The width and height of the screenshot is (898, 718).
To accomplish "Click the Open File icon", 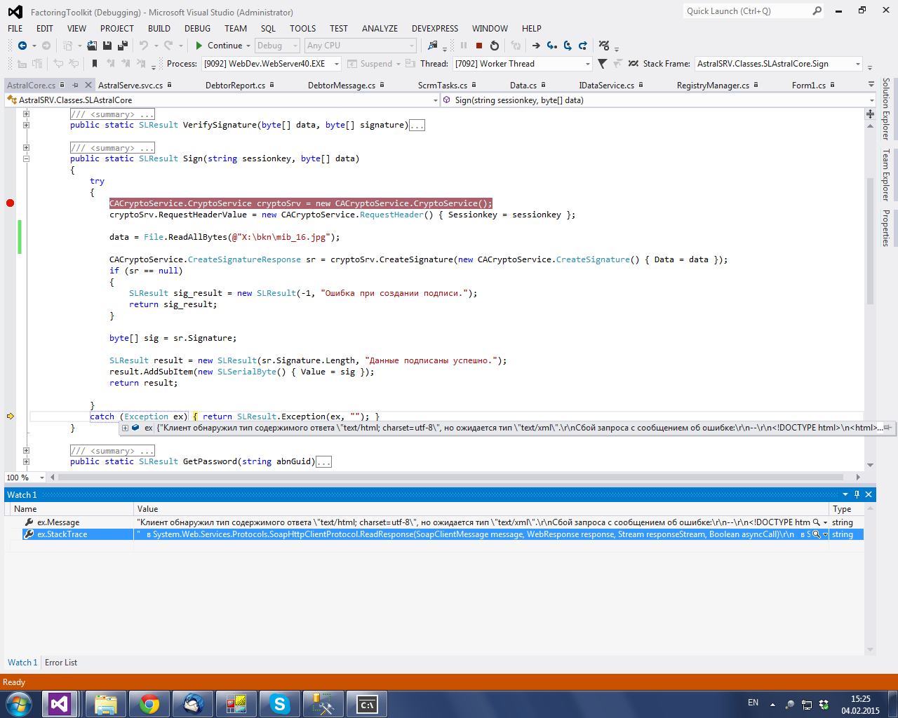I will pyautogui.click(x=93, y=46).
